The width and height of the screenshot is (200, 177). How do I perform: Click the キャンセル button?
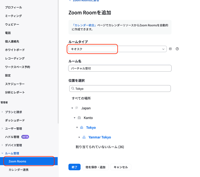tap(121, 167)
